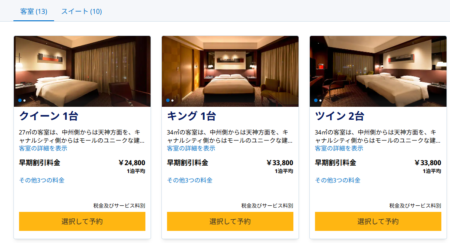Show 客室の詳細を表示 for クイーン 1台
Screen dimensions: 450x243
(x=43, y=148)
